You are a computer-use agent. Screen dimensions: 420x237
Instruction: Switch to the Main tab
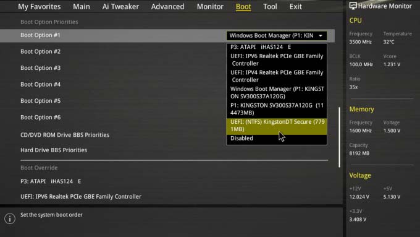82,7
